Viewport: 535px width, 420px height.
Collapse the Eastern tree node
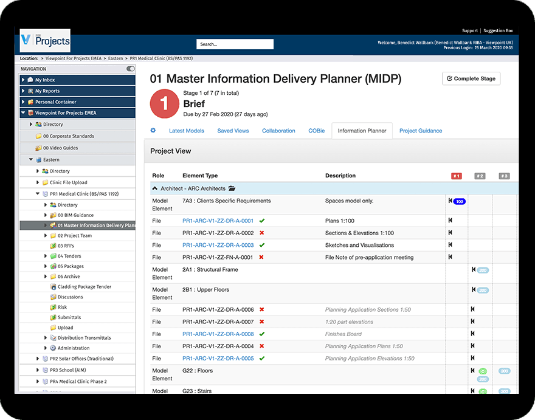31,159
